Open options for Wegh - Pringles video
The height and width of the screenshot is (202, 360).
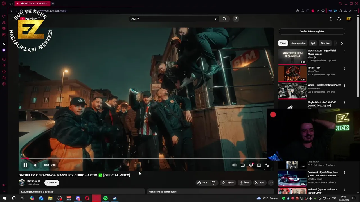click(x=345, y=85)
